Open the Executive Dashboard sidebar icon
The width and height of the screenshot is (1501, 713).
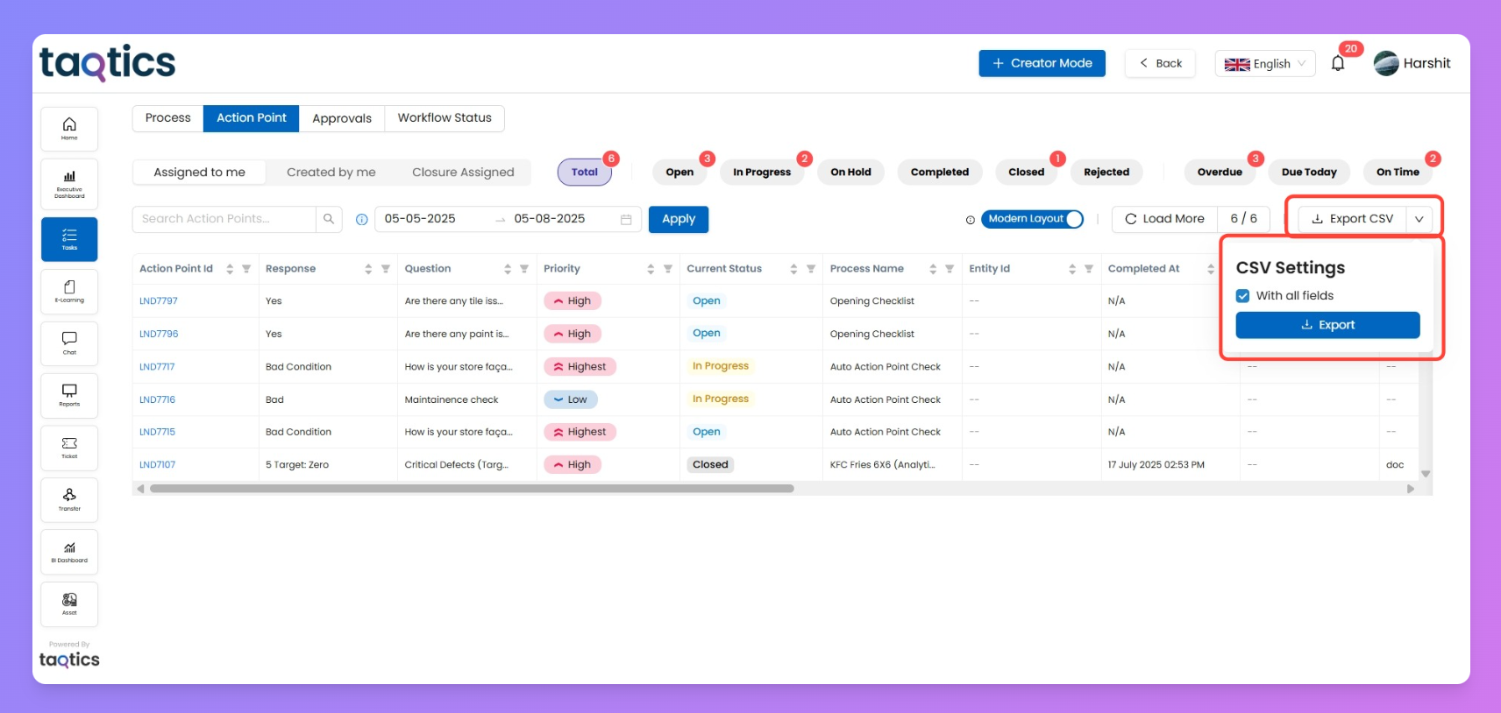(69, 184)
